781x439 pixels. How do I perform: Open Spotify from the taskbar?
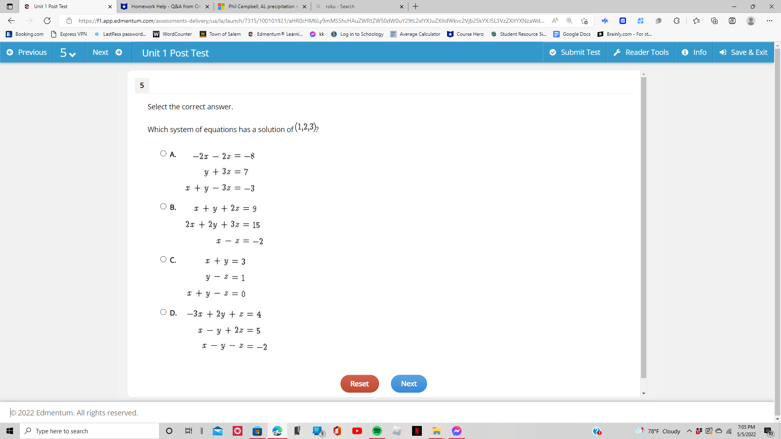377,431
